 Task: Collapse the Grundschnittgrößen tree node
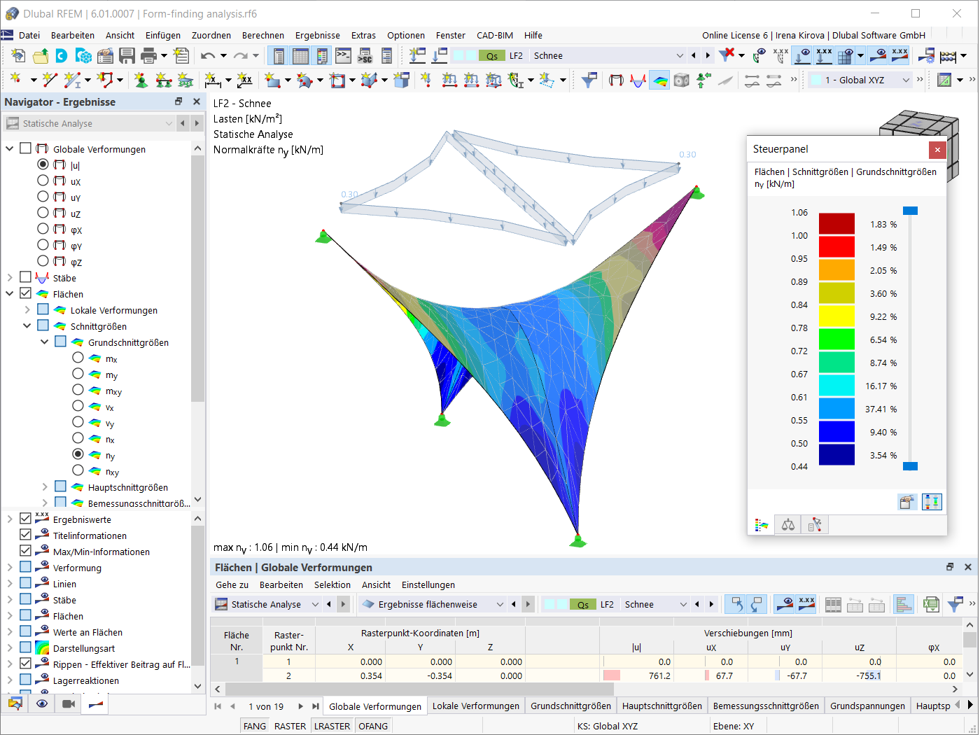[x=45, y=342]
